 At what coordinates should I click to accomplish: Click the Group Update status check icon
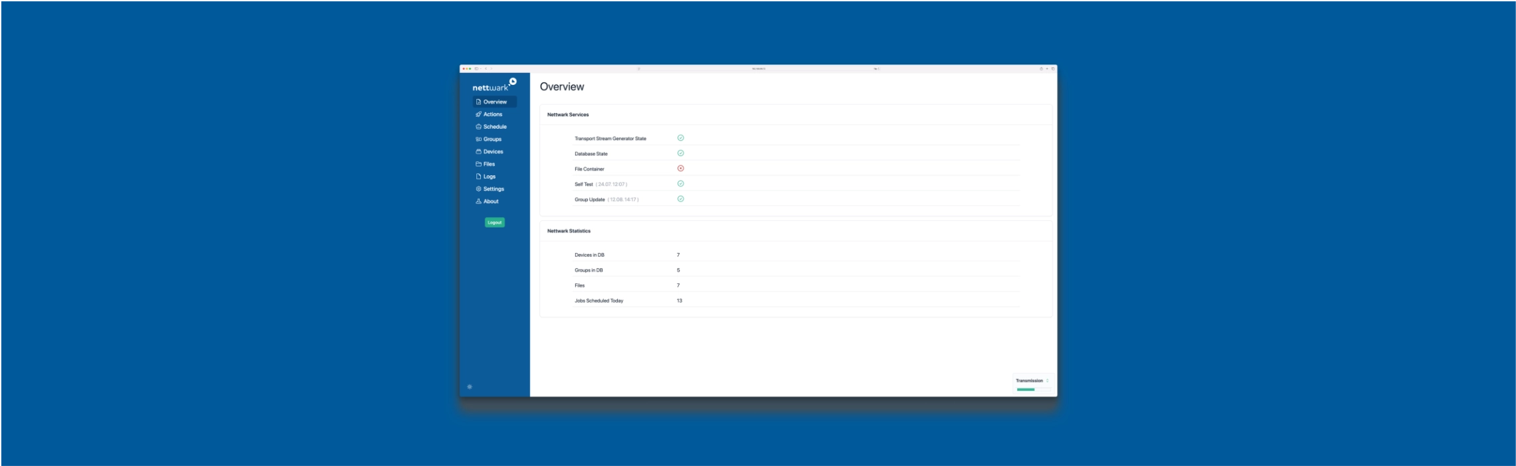coord(680,199)
